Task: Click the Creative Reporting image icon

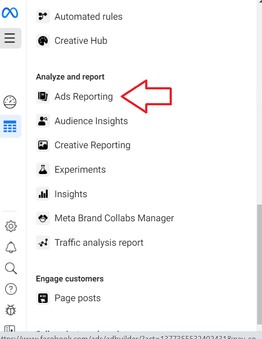Action: 43,145
